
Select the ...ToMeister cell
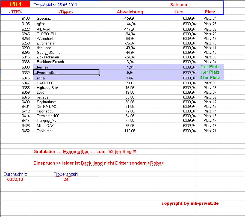66,131
